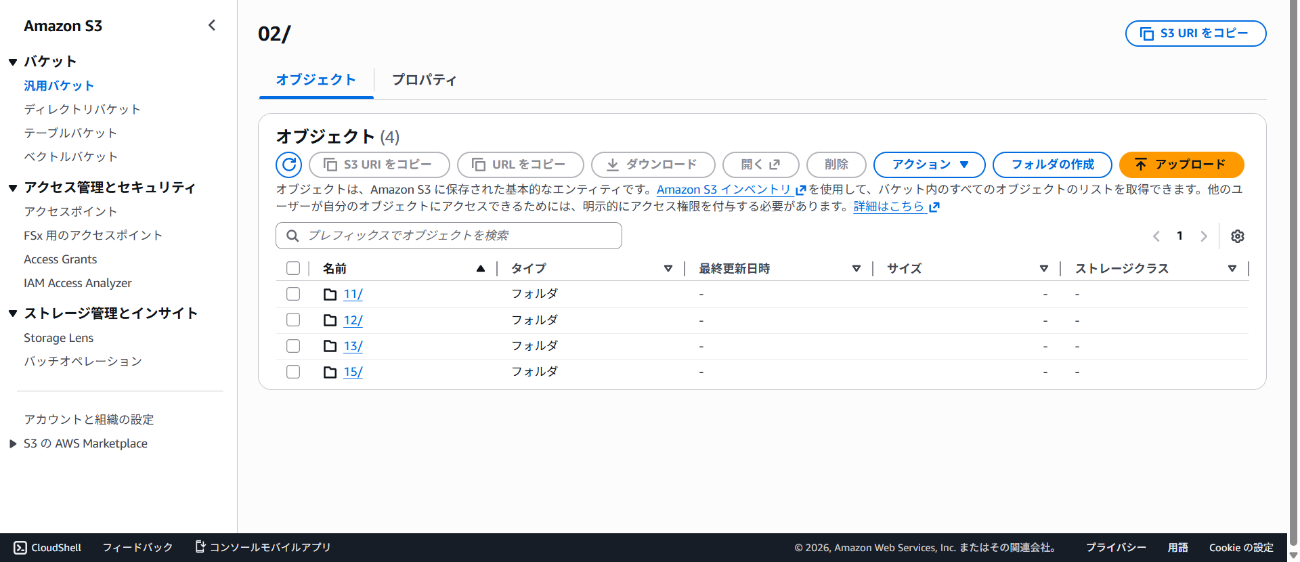Open Amazon S3 インベントリ link

click(724, 190)
